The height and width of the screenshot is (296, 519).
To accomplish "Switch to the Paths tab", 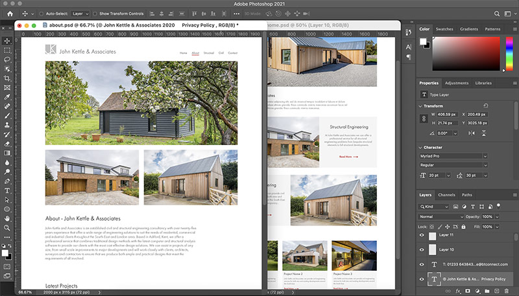I will [x=466, y=195].
